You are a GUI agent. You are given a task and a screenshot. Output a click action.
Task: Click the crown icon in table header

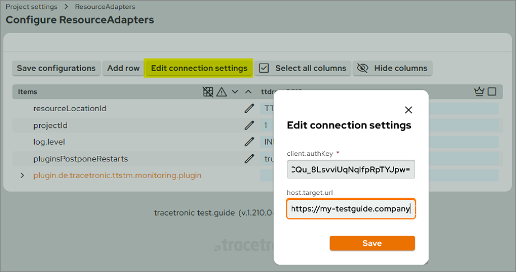(479, 92)
